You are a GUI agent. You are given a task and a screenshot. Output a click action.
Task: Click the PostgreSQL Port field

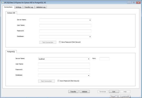click(x=104, y=59)
